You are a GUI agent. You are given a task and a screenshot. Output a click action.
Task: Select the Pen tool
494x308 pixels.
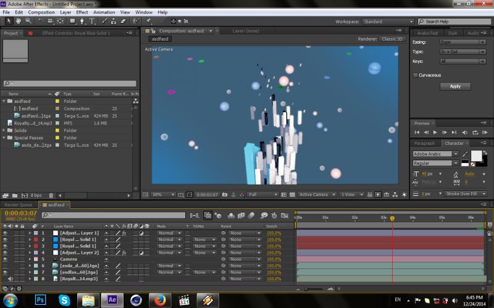tap(82, 21)
